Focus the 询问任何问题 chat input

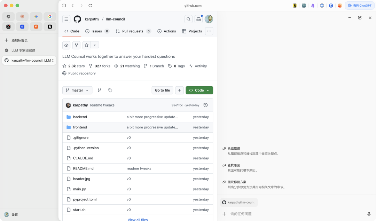pyautogui.click(x=296, y=214)
